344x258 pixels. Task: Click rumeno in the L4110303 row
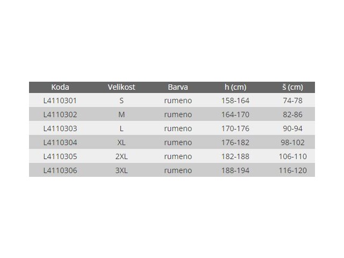[x=177, y=128]
